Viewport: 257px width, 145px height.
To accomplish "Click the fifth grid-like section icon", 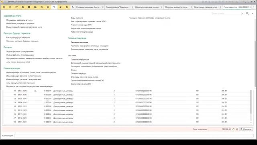I will [29, 7].
